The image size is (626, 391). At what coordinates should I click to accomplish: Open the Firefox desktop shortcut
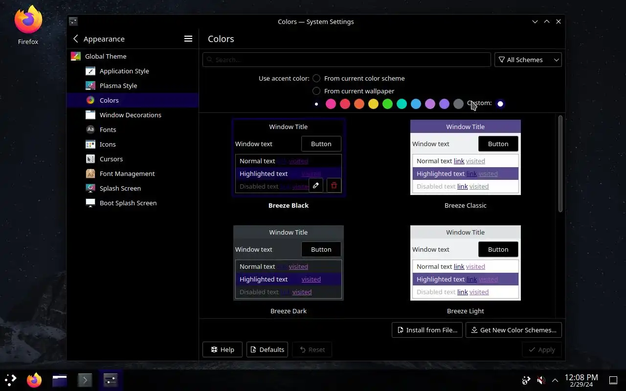tap(28, 25)
